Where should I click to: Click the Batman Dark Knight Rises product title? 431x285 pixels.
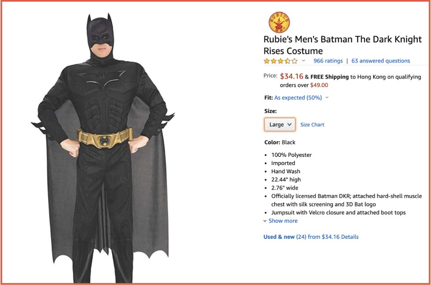(x=342, y=45)
